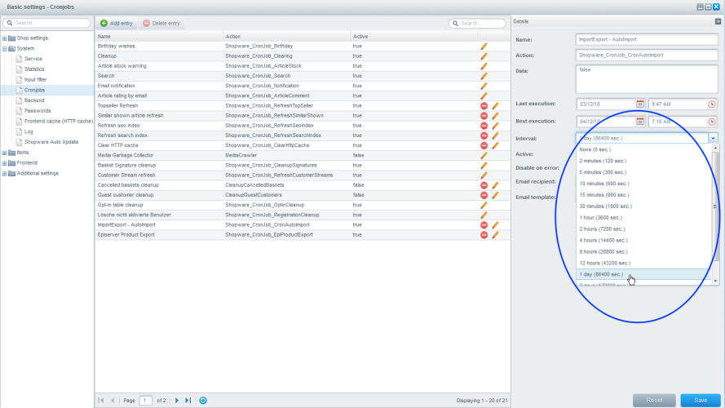Delete Cancelled baskets cleanup entry
This screenshot has width=725, height=408.
pyautogui.click(x=484, y=185)
